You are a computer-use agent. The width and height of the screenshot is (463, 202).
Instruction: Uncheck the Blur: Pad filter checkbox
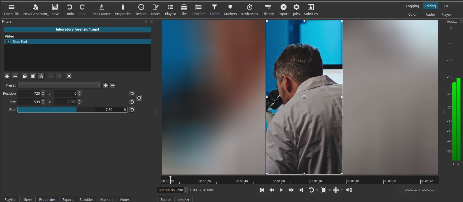coord(8,42)
